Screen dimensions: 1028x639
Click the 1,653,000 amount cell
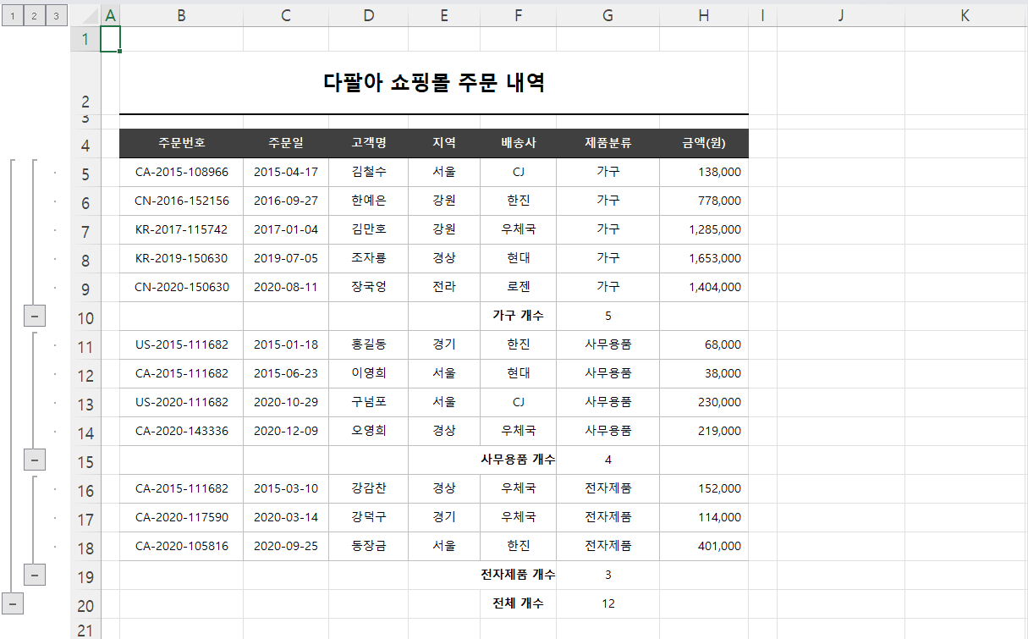(703, 258)
